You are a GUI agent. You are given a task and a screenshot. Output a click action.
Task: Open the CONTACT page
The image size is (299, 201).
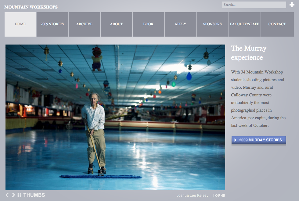click(277, 24)
